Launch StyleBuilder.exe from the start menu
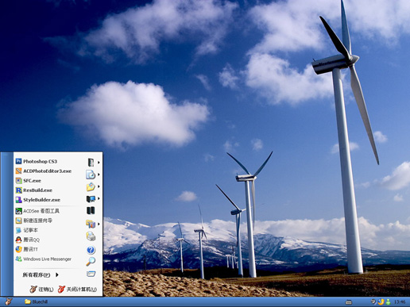This screenshot has width=410, height=307. pos(38,200)
